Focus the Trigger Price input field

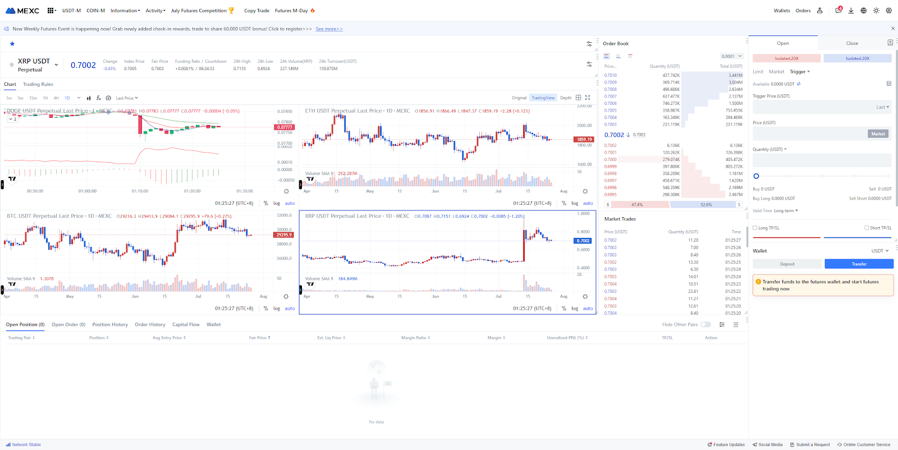point(822,107)
